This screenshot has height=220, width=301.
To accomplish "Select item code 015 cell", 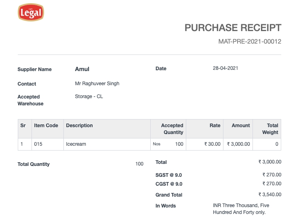I will pyautogui.click(x=38, y=144).
